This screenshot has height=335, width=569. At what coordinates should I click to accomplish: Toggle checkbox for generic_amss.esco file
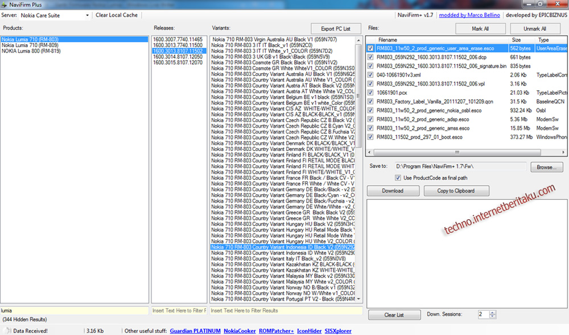(370, 128)
